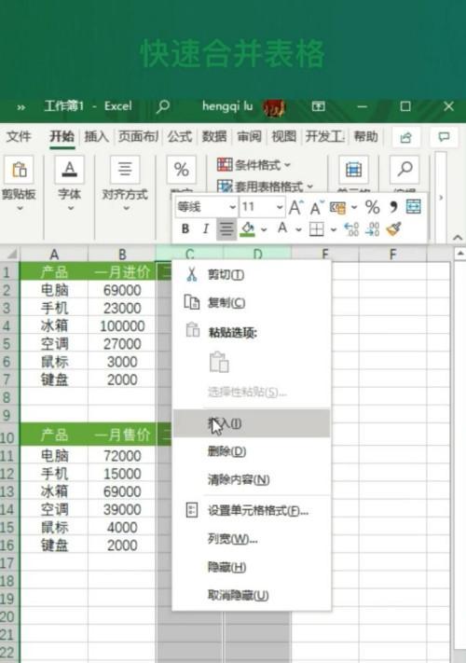
Task: Click the search icon in title bar
Action: point(163,105)
